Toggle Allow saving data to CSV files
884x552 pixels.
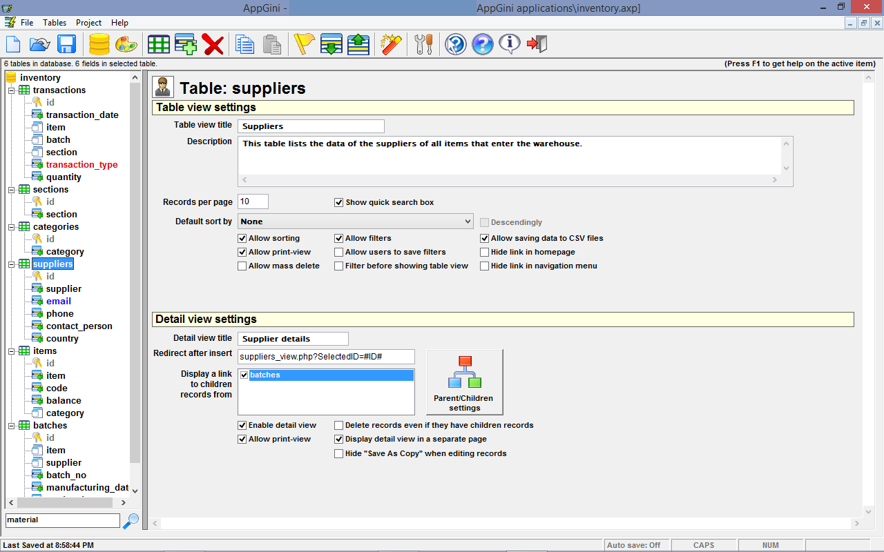pyautogui.click(x=485, y=238)
